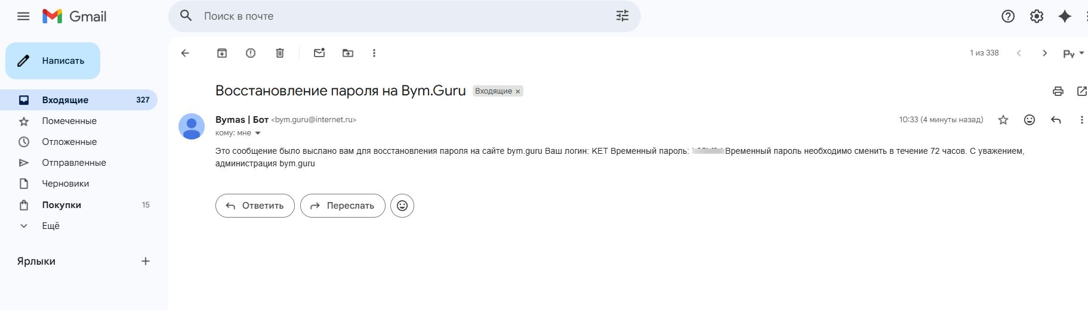Delete the email with the trash icon
Image resolution: width=1088 pixels, height=310 pixels.
pos(280,53)
